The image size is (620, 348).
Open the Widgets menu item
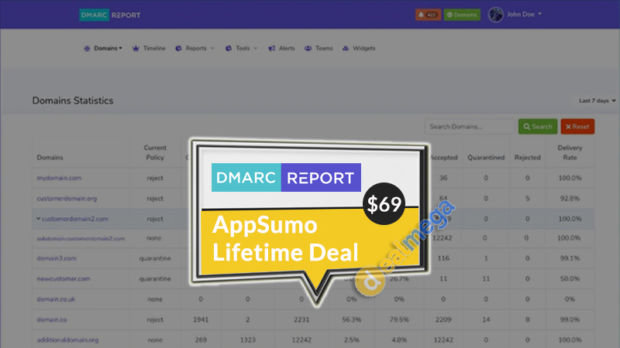363,48
